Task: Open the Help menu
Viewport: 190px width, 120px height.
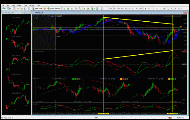Action: click(x=38, y=5)
